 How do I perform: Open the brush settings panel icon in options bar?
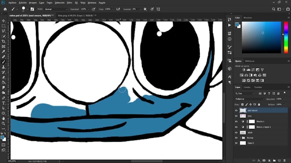click(32, 9)
